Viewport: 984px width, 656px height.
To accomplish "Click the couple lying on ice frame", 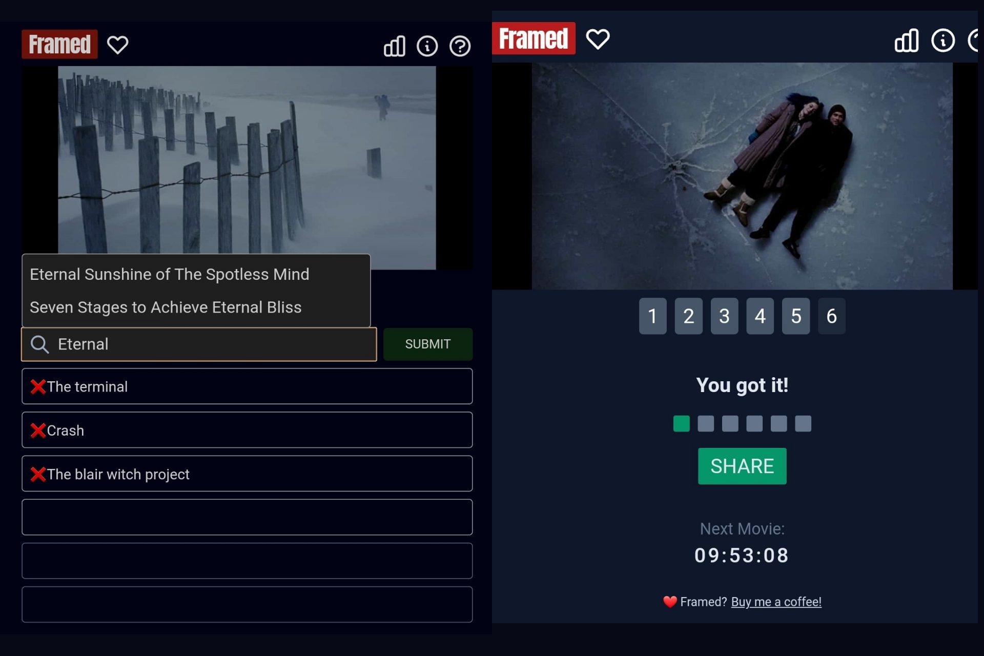I will (x=742, y=176).
